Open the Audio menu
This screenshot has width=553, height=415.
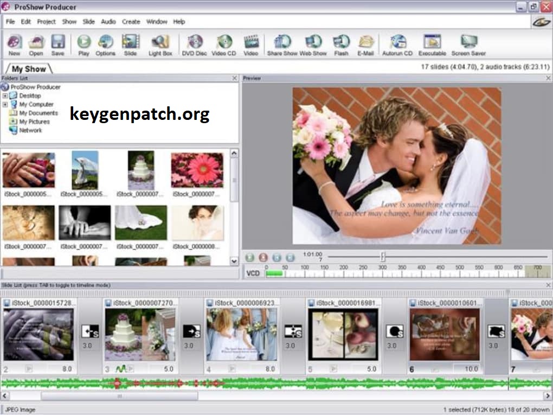108,22
